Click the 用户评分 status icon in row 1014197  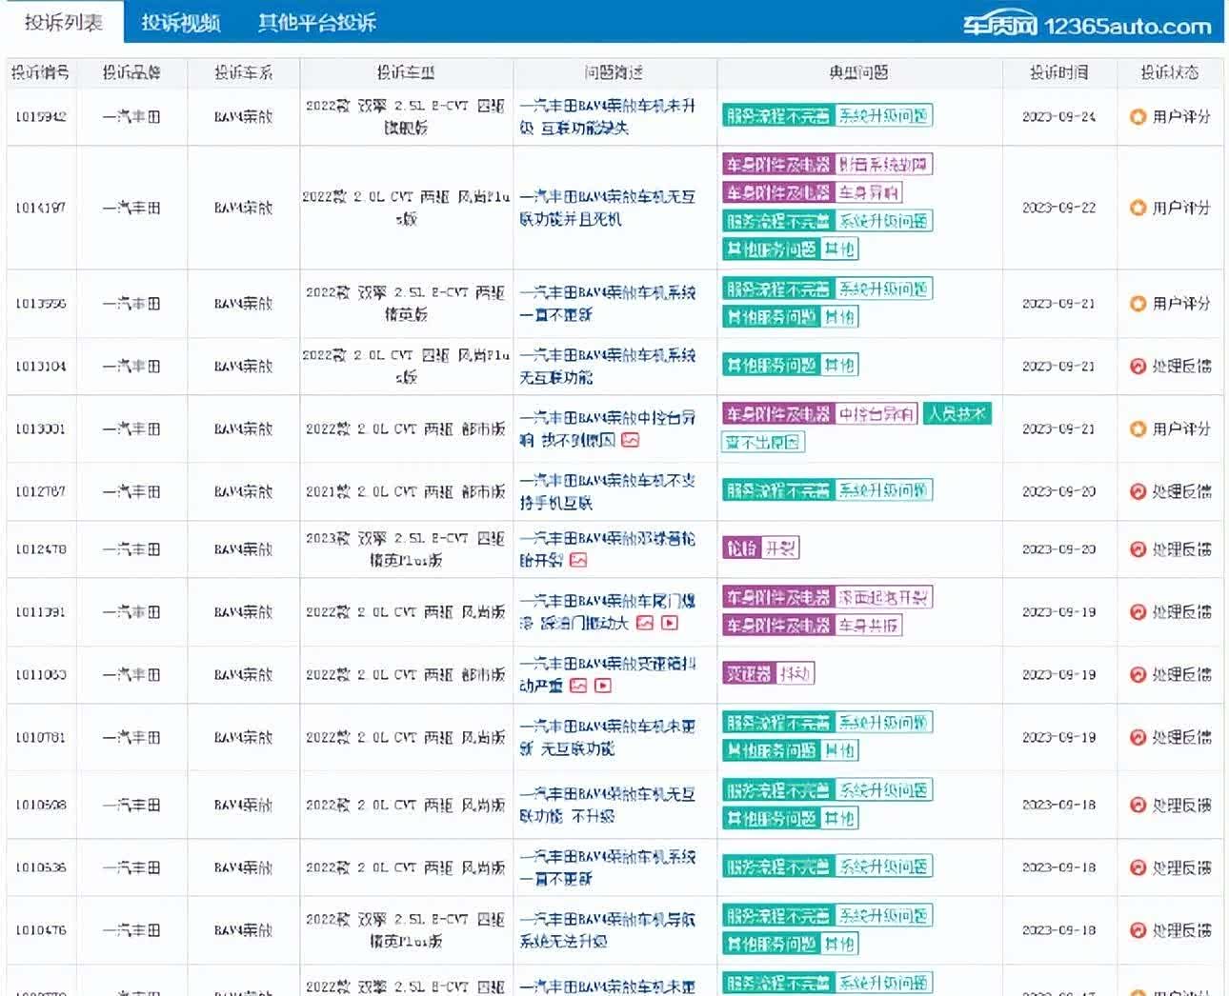pos(1138,208)
